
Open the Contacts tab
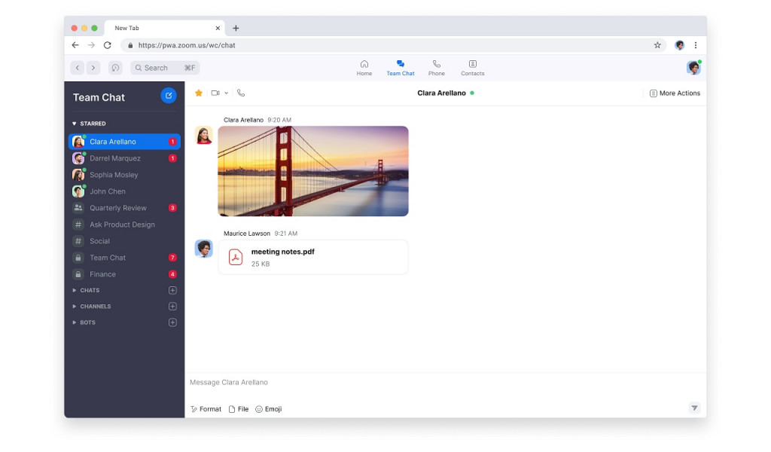click(x=473, y=68)
